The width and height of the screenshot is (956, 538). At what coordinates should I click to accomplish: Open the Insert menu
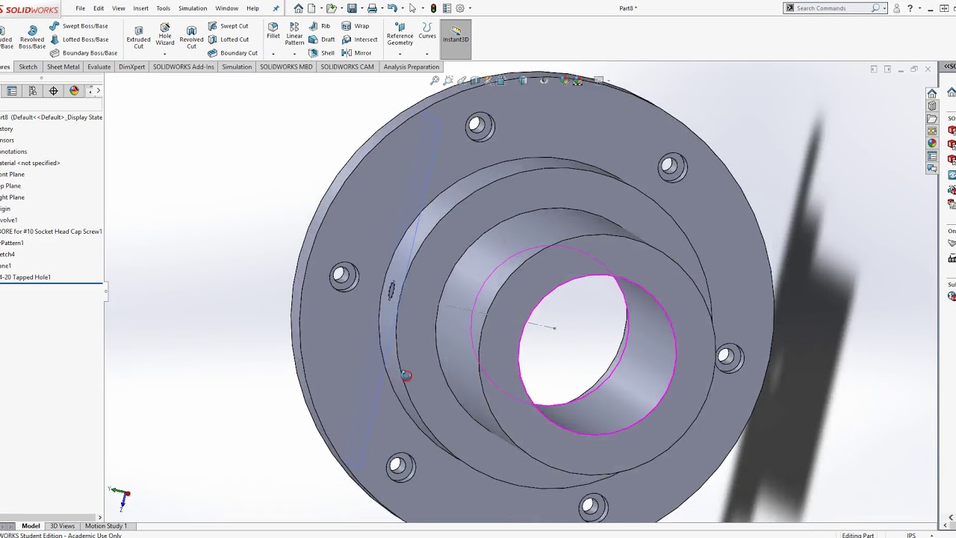coord(140,8)
